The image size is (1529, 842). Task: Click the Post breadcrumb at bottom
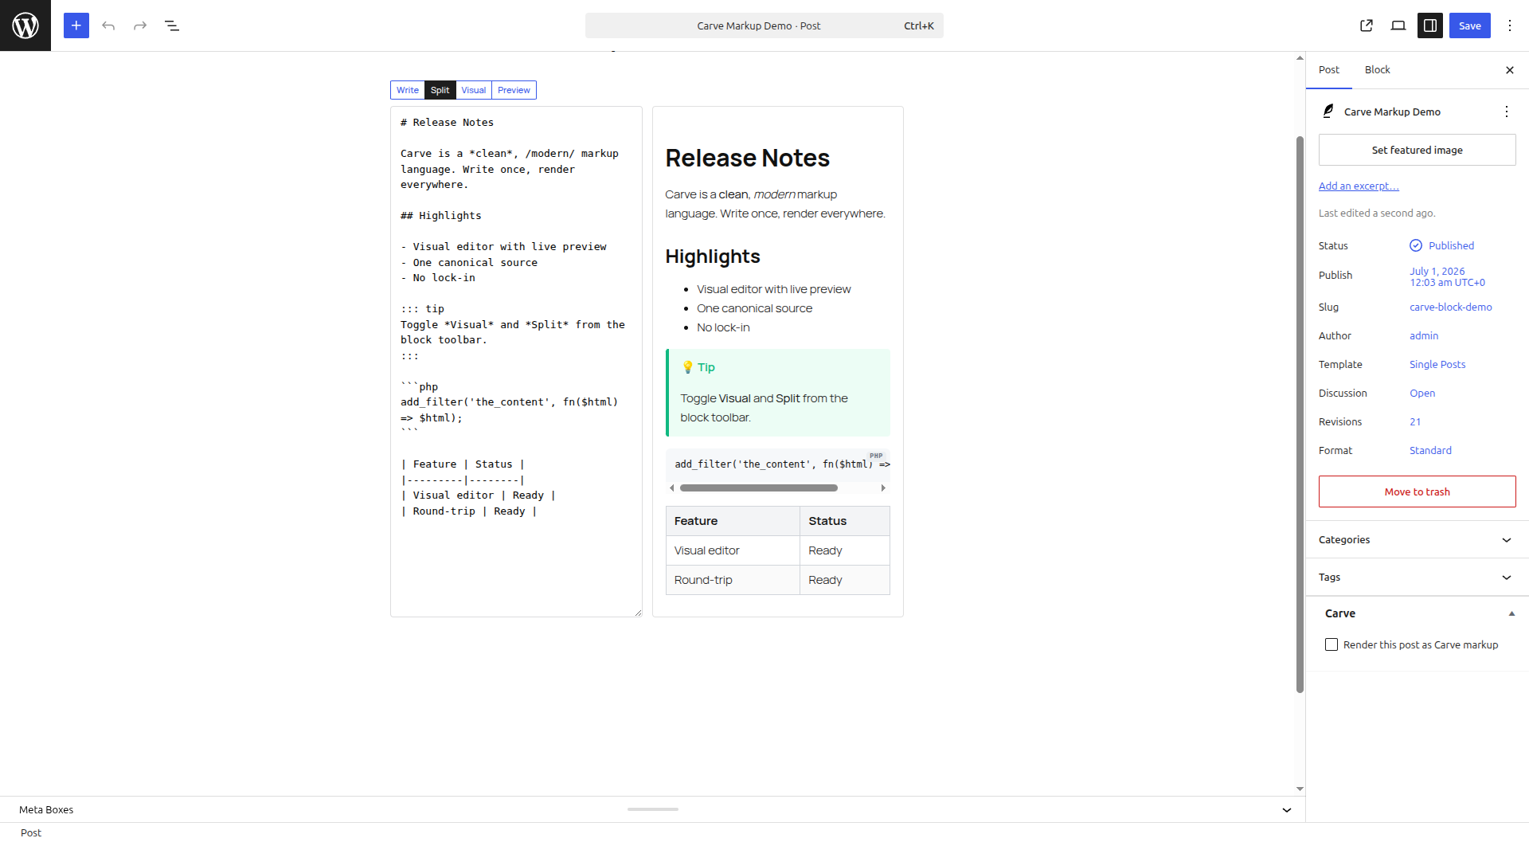pos(31,832)
